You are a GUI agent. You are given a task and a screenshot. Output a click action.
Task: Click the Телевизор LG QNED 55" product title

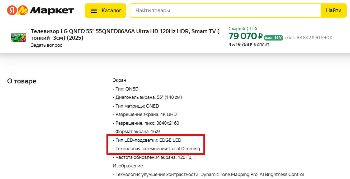pos(125,34)
